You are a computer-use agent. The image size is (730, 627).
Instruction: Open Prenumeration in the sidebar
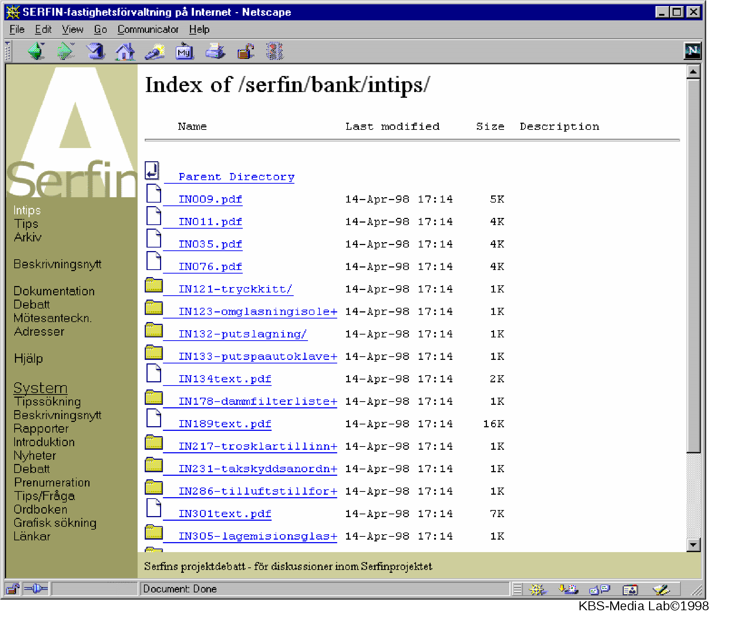point(52,483)
